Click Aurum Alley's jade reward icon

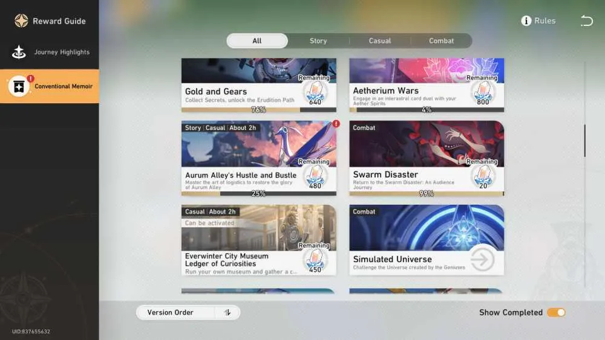click(315, 177)
